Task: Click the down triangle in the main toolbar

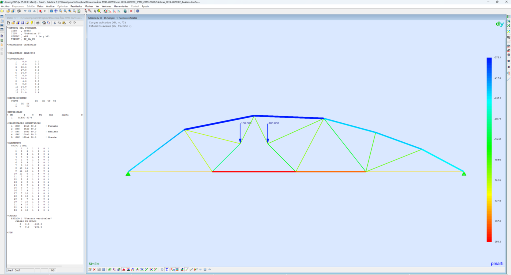Action: tap(25, 11)
